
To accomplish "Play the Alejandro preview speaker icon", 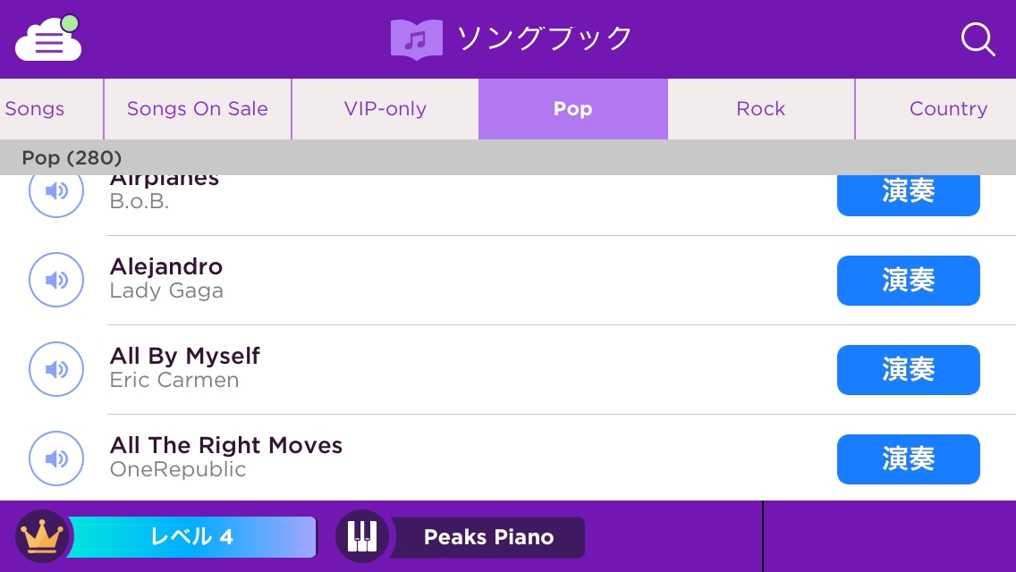I will (56, 280).
